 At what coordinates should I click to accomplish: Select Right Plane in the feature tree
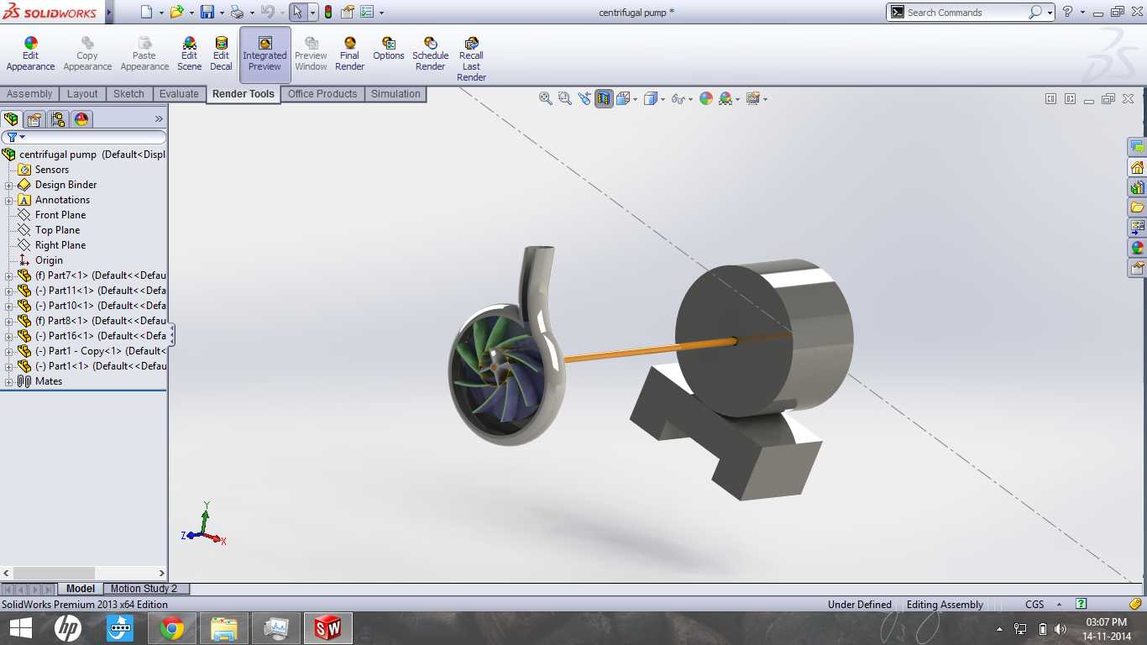(x=60, y=245)
